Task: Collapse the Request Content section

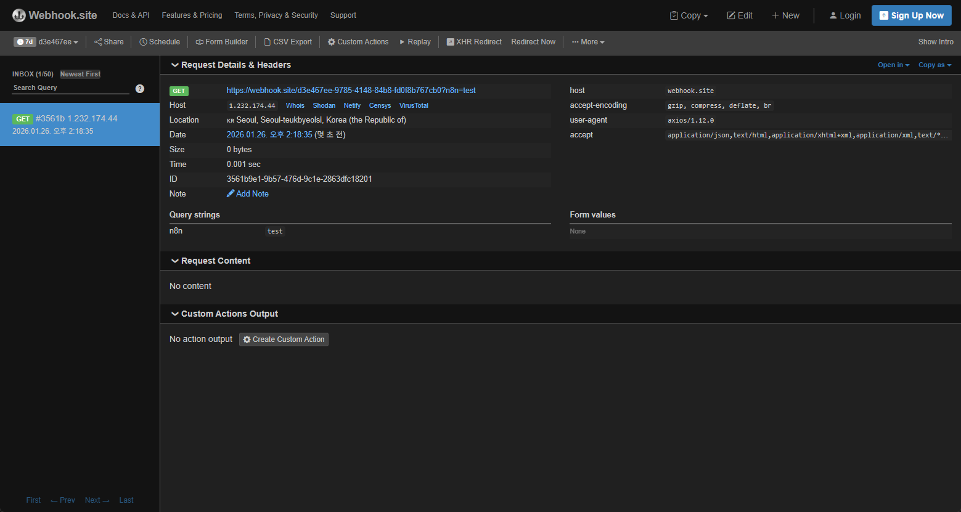Action: coord(175,261)
